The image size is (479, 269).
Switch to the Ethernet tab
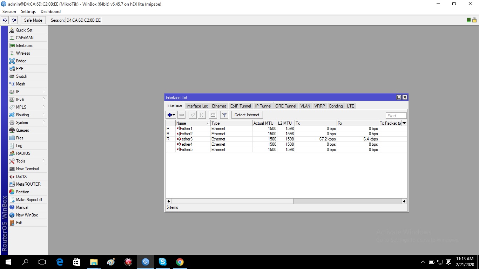(x=219, y=106)
